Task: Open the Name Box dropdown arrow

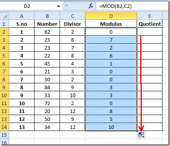Action: click(x=58, y=6)
